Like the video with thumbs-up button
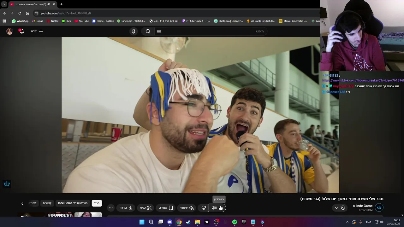This screenshot has width=404, height=227. pos(217,208)
